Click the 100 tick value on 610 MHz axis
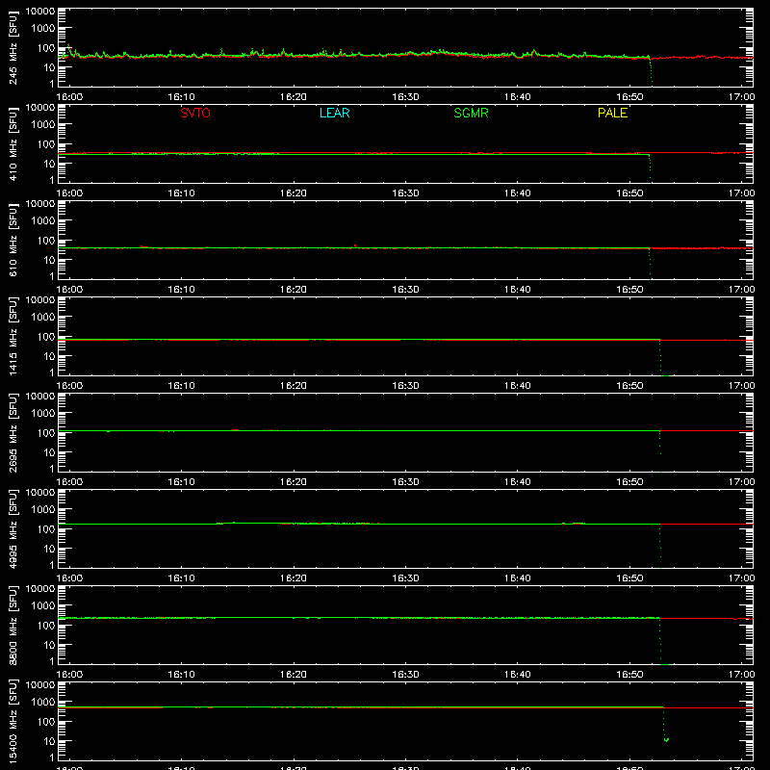 (46, 241)
